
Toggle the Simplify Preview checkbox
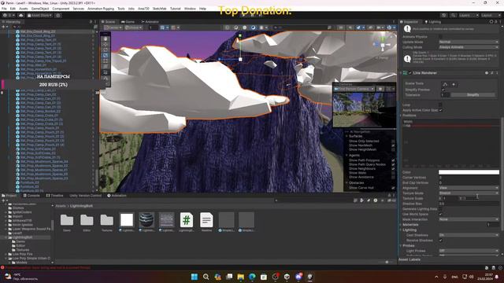click(443, 90)
